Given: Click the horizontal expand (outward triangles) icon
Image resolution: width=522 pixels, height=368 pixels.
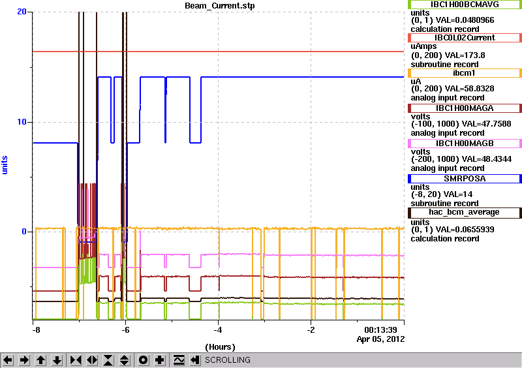Looking at the screenshot, I should click(x=92, y=360).
